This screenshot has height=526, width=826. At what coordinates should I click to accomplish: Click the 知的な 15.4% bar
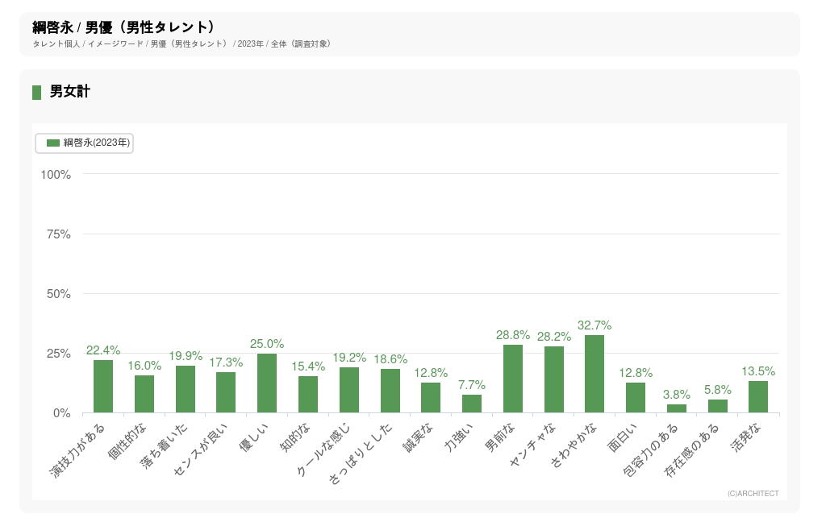[308, 395]
